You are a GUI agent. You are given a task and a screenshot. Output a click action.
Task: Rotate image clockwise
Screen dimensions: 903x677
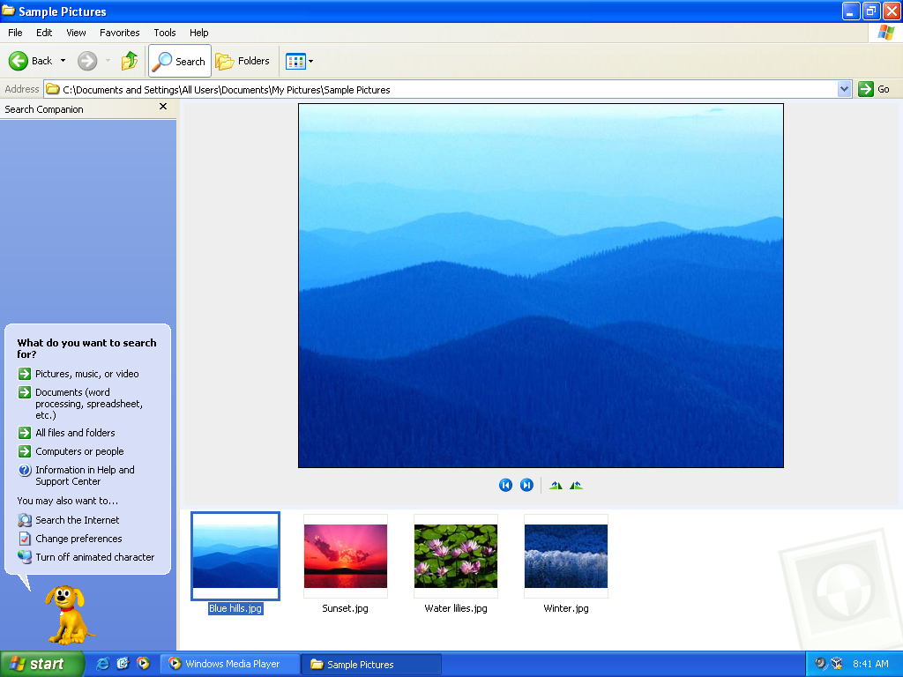(556, 486)
